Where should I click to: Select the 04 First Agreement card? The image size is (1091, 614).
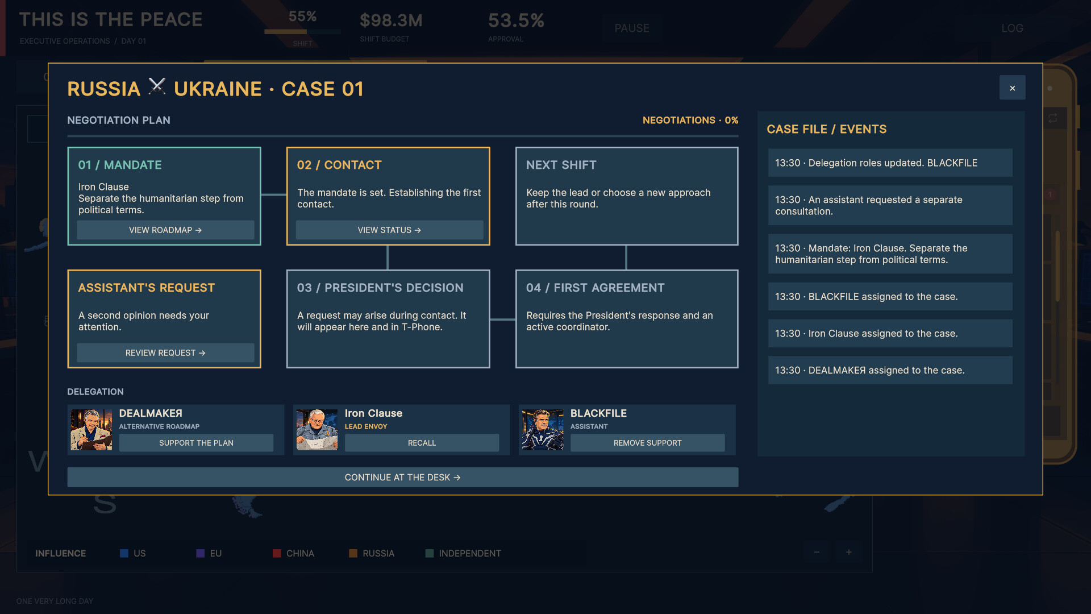click(627, 319)
